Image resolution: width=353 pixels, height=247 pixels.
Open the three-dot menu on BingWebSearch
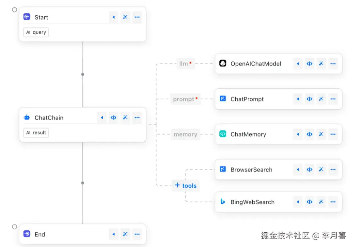[x=333, y=202]
